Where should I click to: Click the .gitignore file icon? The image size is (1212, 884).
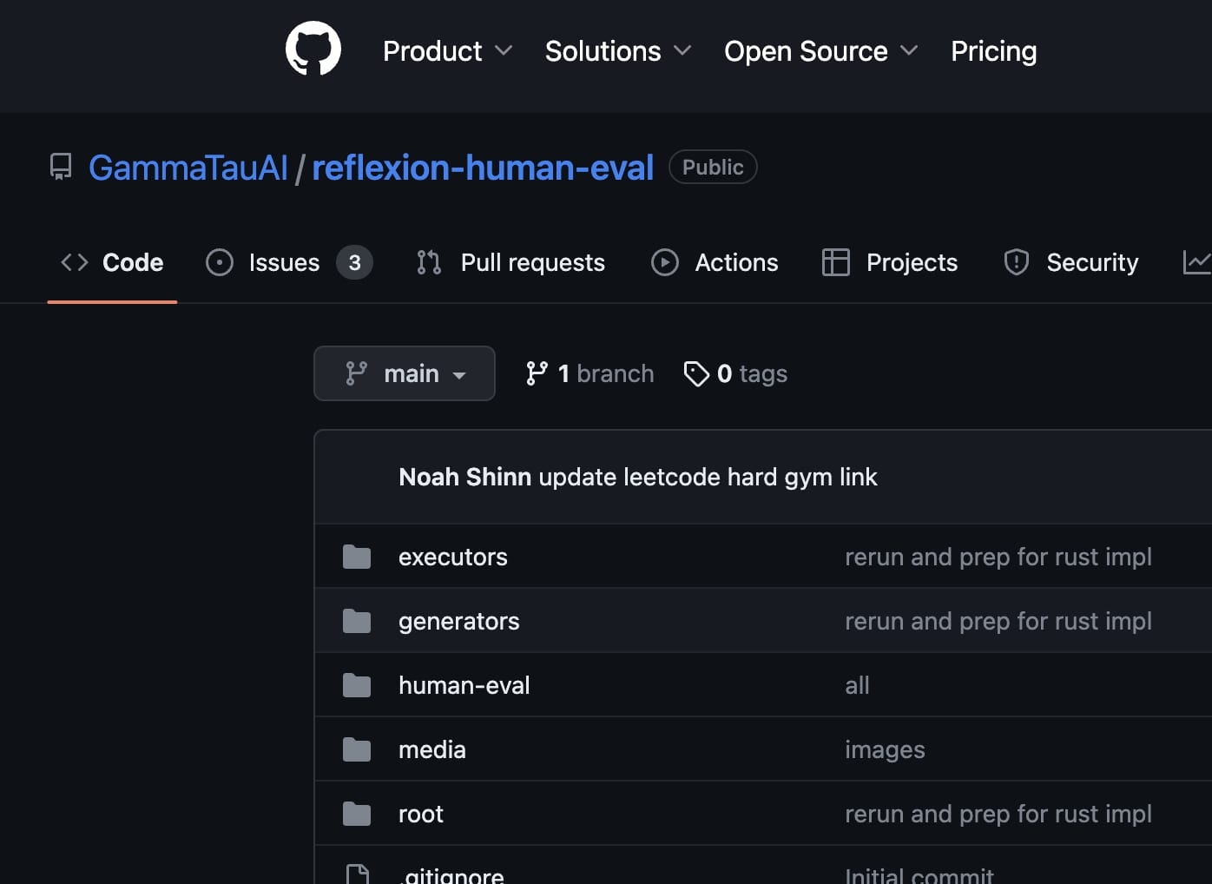click(x=357, y=874)
